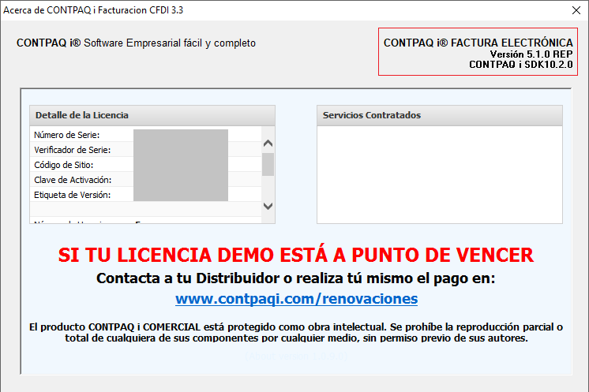The height and width of the screenshot is (392, 589).
Task: Select the 'Clave de Activación:' row
Action: (x=146, y=179)
